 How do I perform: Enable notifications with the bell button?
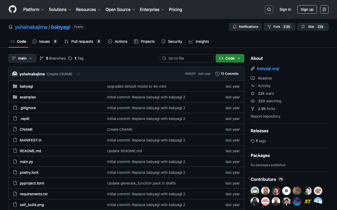pos(245,27)
